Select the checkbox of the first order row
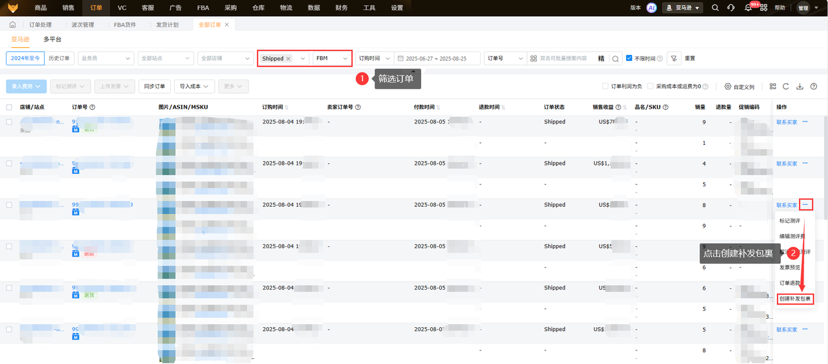The image size is (828, 364). point(9,122)
